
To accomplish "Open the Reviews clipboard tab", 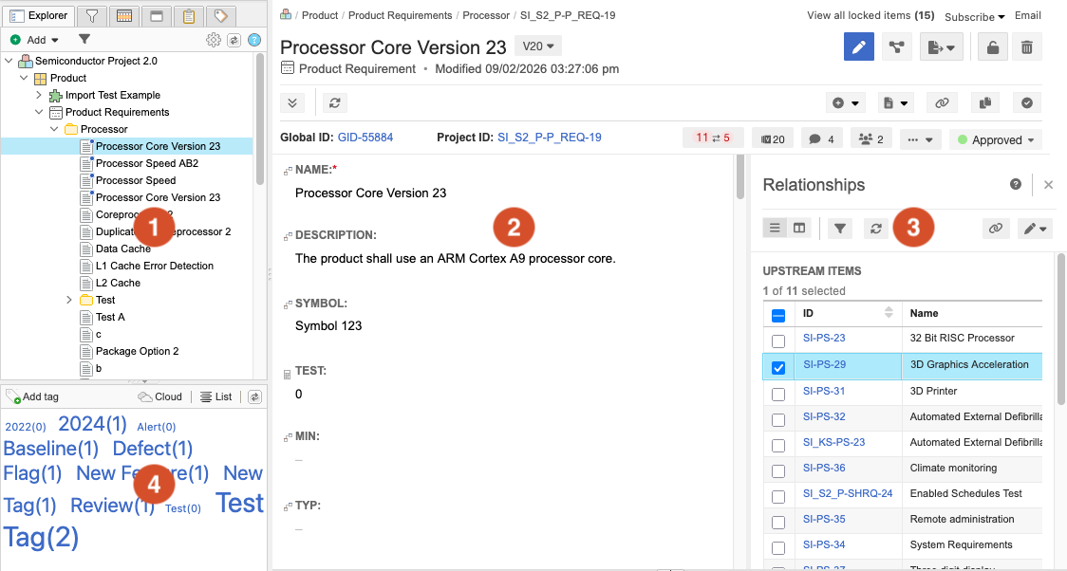I will click(x=189, y=15).
